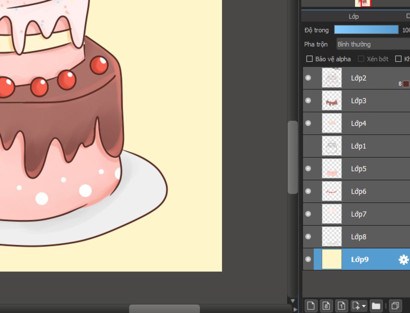The width and height of the screenshot is (410, 313).
Task: Hide background layer Lớp9
Action: click(x=308, y=259)
